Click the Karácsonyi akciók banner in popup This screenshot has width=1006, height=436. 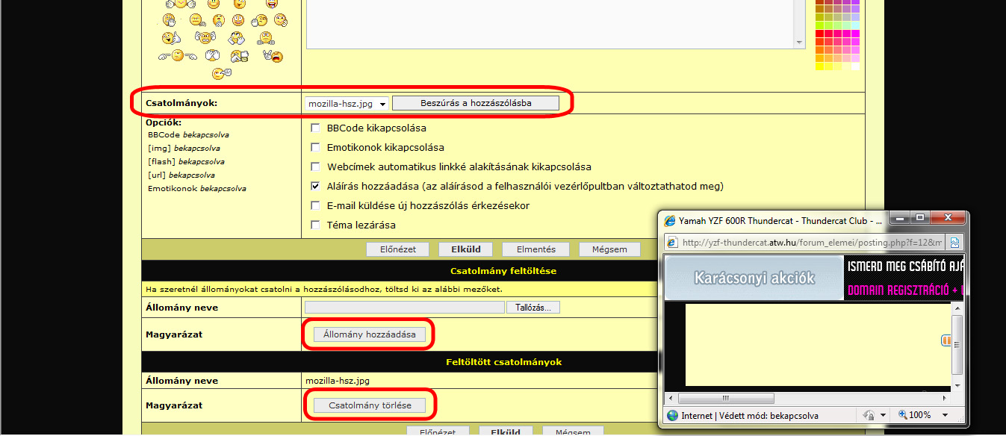click(x=754, y=278)
